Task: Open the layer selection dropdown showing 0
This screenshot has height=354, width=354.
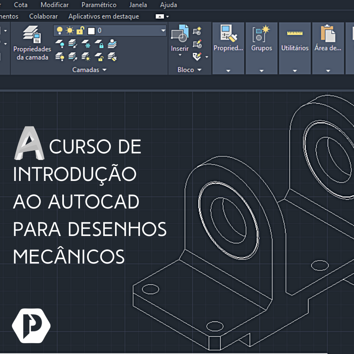Action: (163, 30)
